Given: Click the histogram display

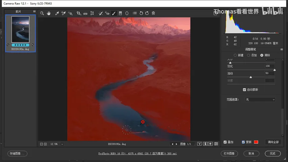Looking at the screenshot, I should [252, 23].
